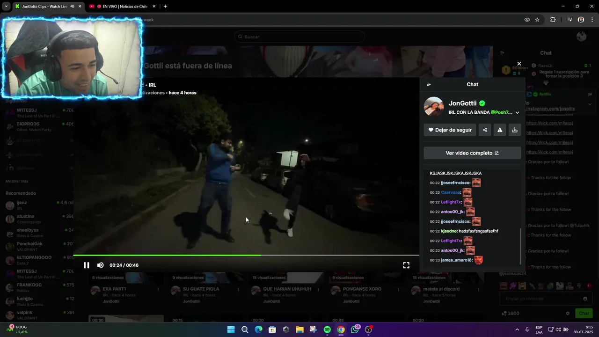Close the JonGottii Clips tab
This screenshot has width=599, height=337.
pyautogui.click(x=80, y=7)
